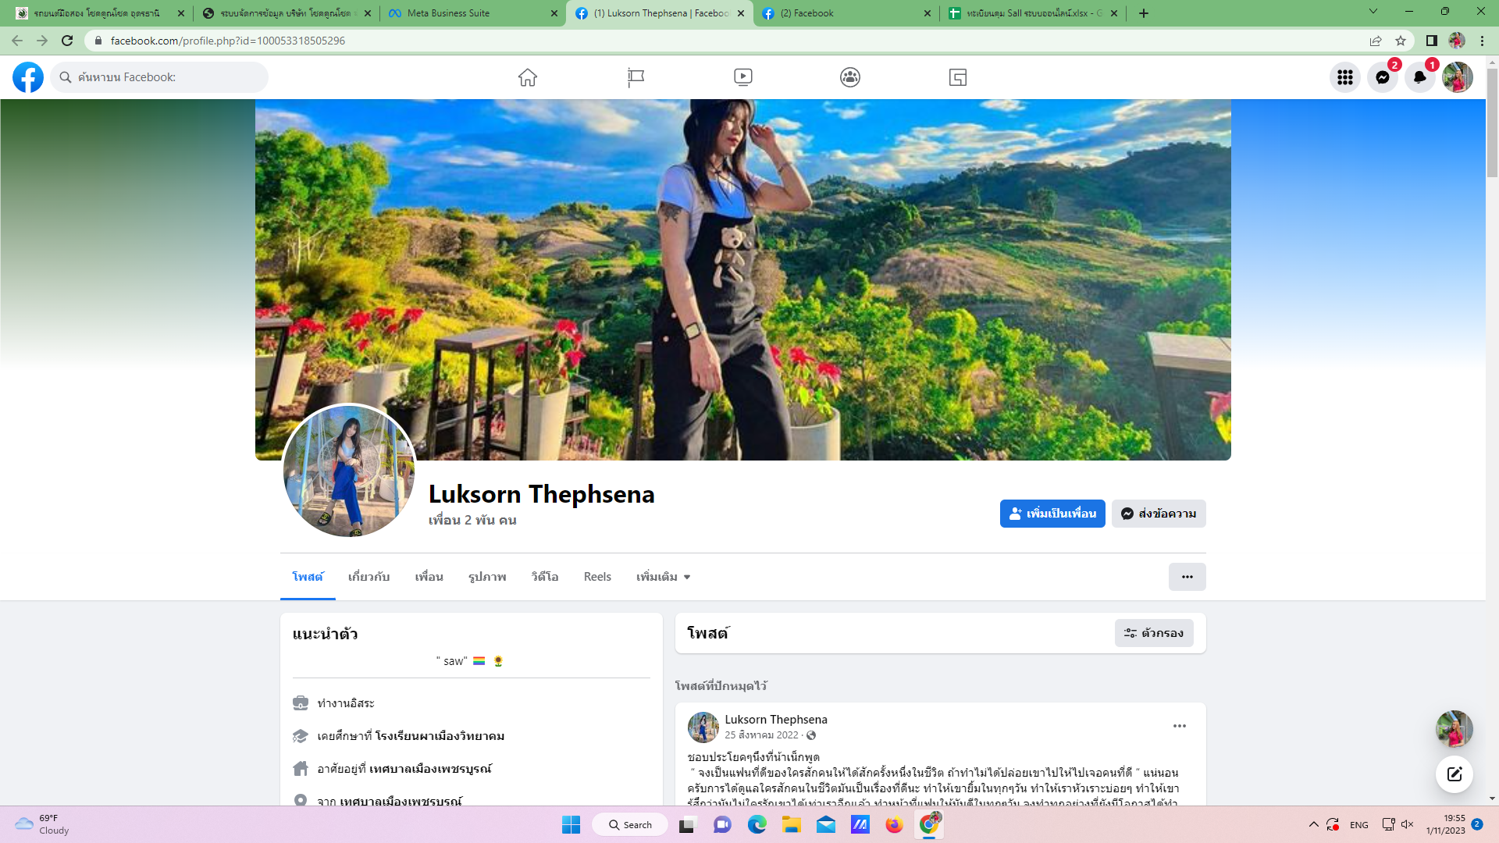Open Gaming icon in top navigation
Screen dimensions: 1499x843
958,77
